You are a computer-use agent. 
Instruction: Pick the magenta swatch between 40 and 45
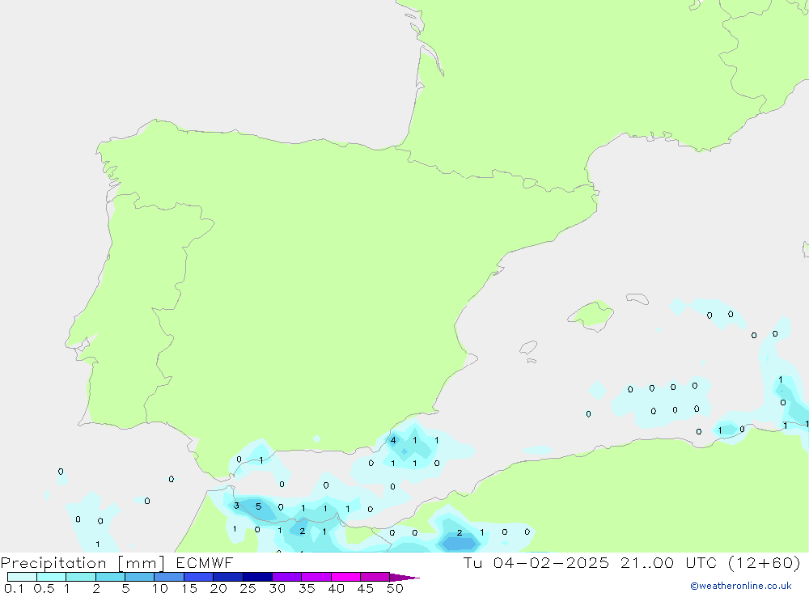[x=345, y=577]
